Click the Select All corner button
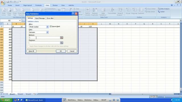The width and height of the screenshot is (182, 102). [x=2, y=24]
